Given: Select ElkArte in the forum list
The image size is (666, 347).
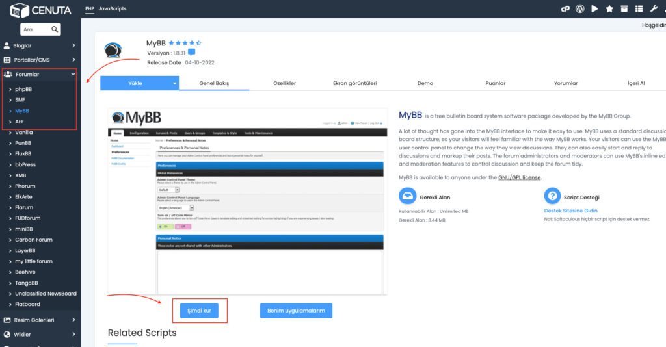Looking at the screenshot, I should 23,196.
